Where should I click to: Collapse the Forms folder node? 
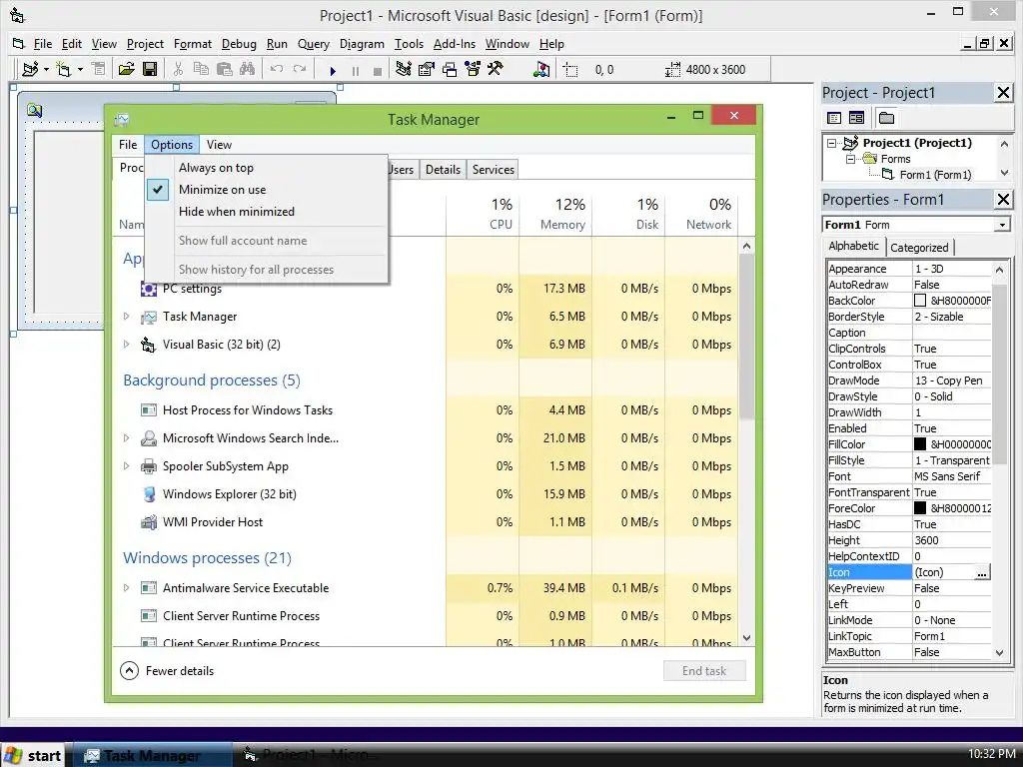pos(851,159)
